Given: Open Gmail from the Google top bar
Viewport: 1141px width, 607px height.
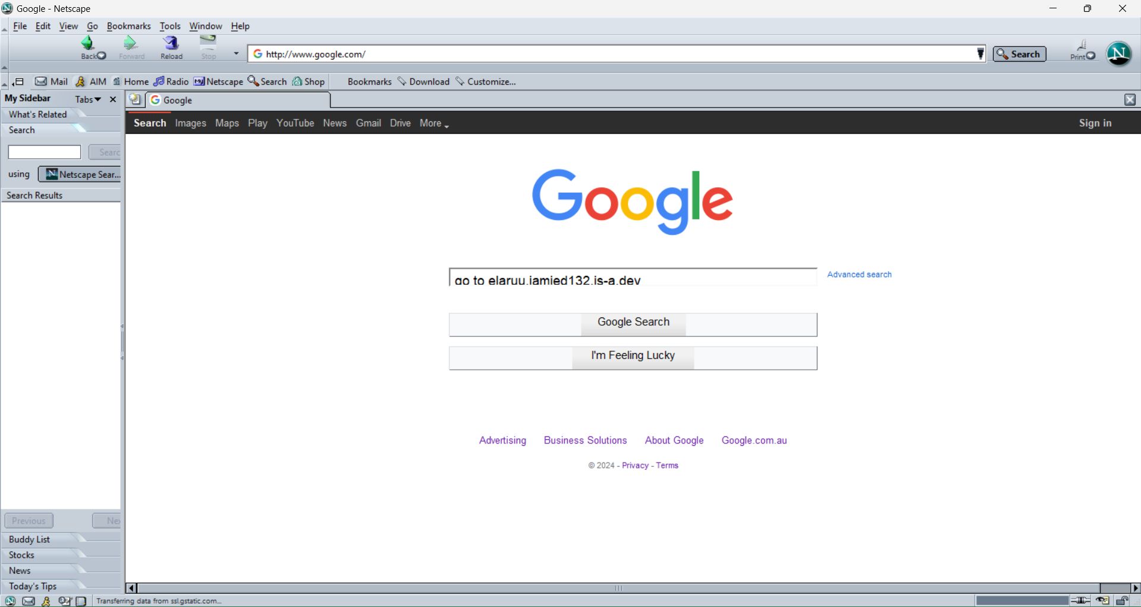Looking at the screenshot, I should [369, 123].
